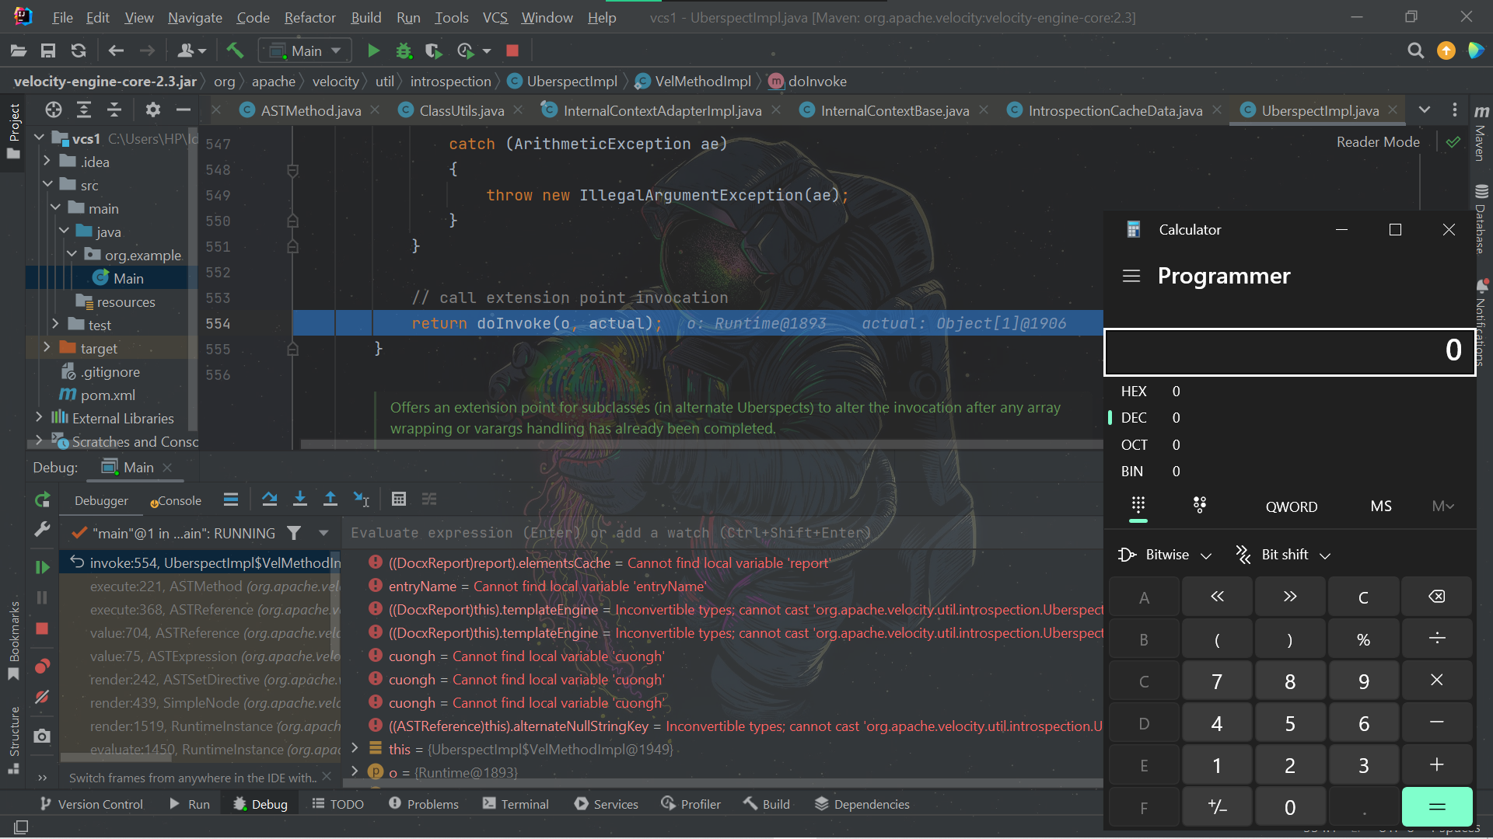Click Calculator MS memory store
The height and width of the screenshot is (839, 1493).
[1381, 507]
